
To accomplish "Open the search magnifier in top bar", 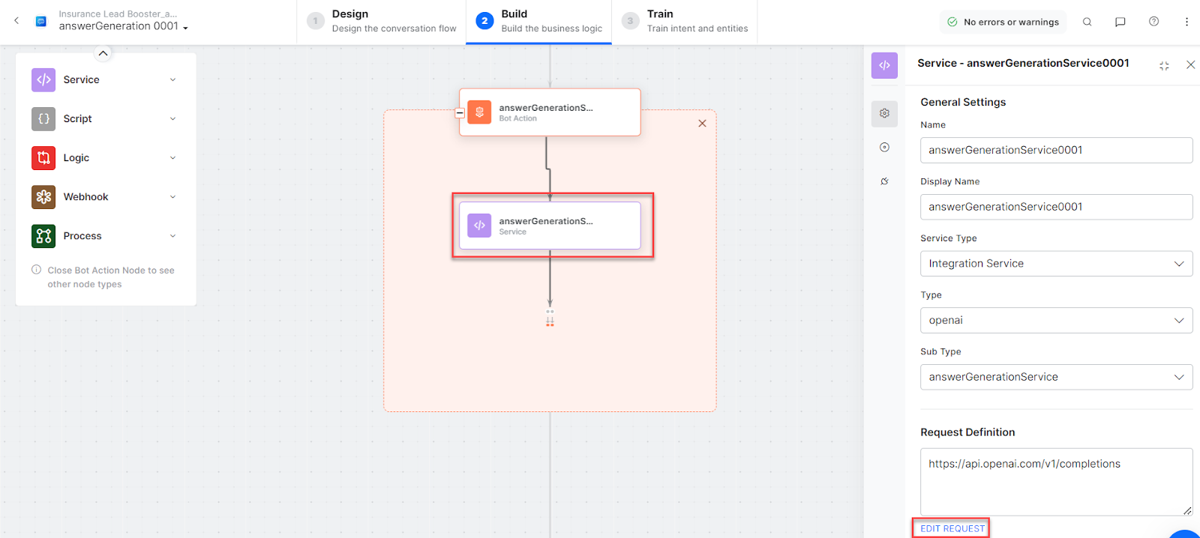I will (1087, 22).
